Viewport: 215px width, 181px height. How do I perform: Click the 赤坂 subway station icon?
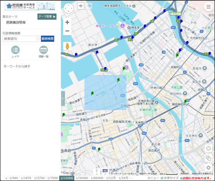point(87,120)
